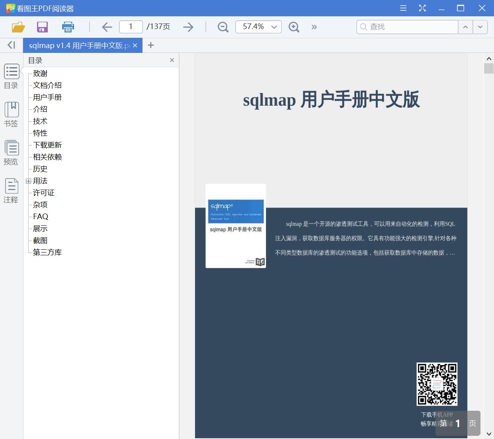Open the zoom percentage dropdown

coord(273,27)
